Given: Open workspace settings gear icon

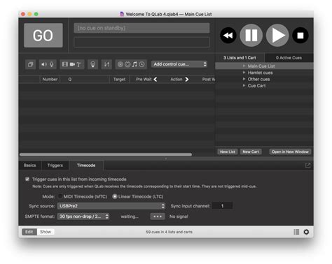Looking at the screenshot, I should point(306,232).
